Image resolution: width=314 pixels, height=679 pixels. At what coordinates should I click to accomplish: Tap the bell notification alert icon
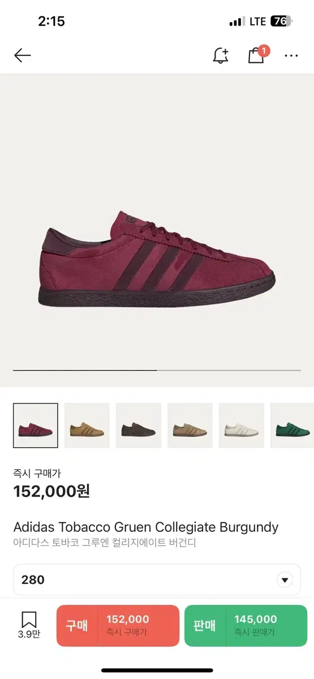pos(221,55)
